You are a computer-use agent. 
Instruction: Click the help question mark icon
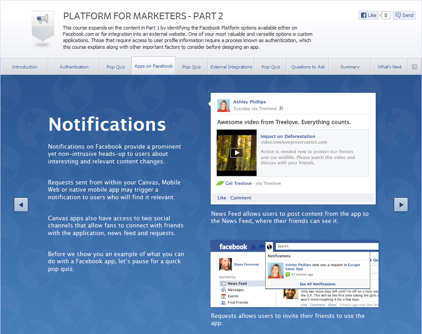click(x=414, y=67)
